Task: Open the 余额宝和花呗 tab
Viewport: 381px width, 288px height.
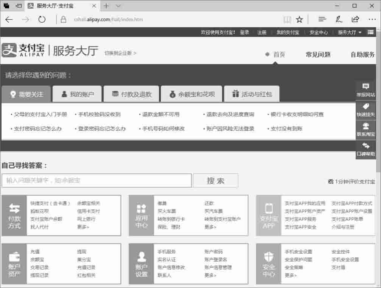Action: click(192, 94)
